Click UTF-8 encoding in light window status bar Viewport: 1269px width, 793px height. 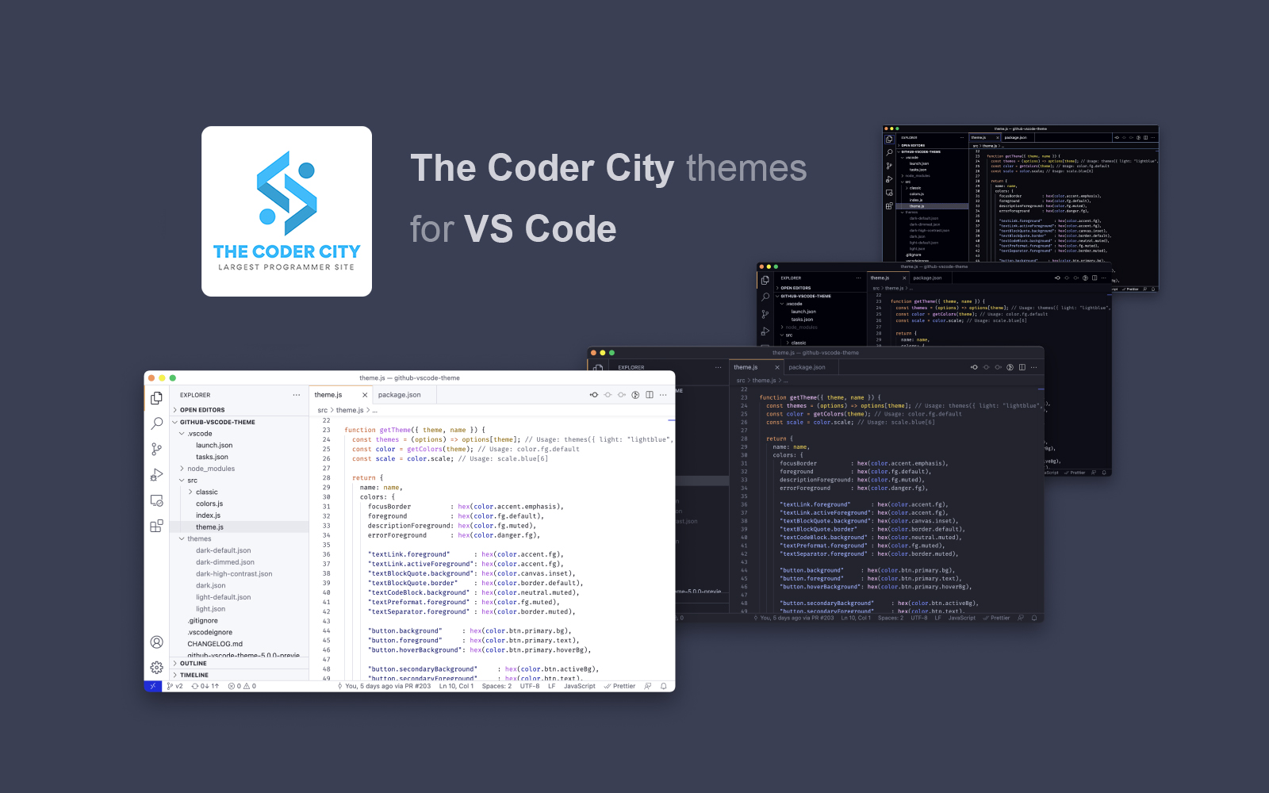coord(530,687)
